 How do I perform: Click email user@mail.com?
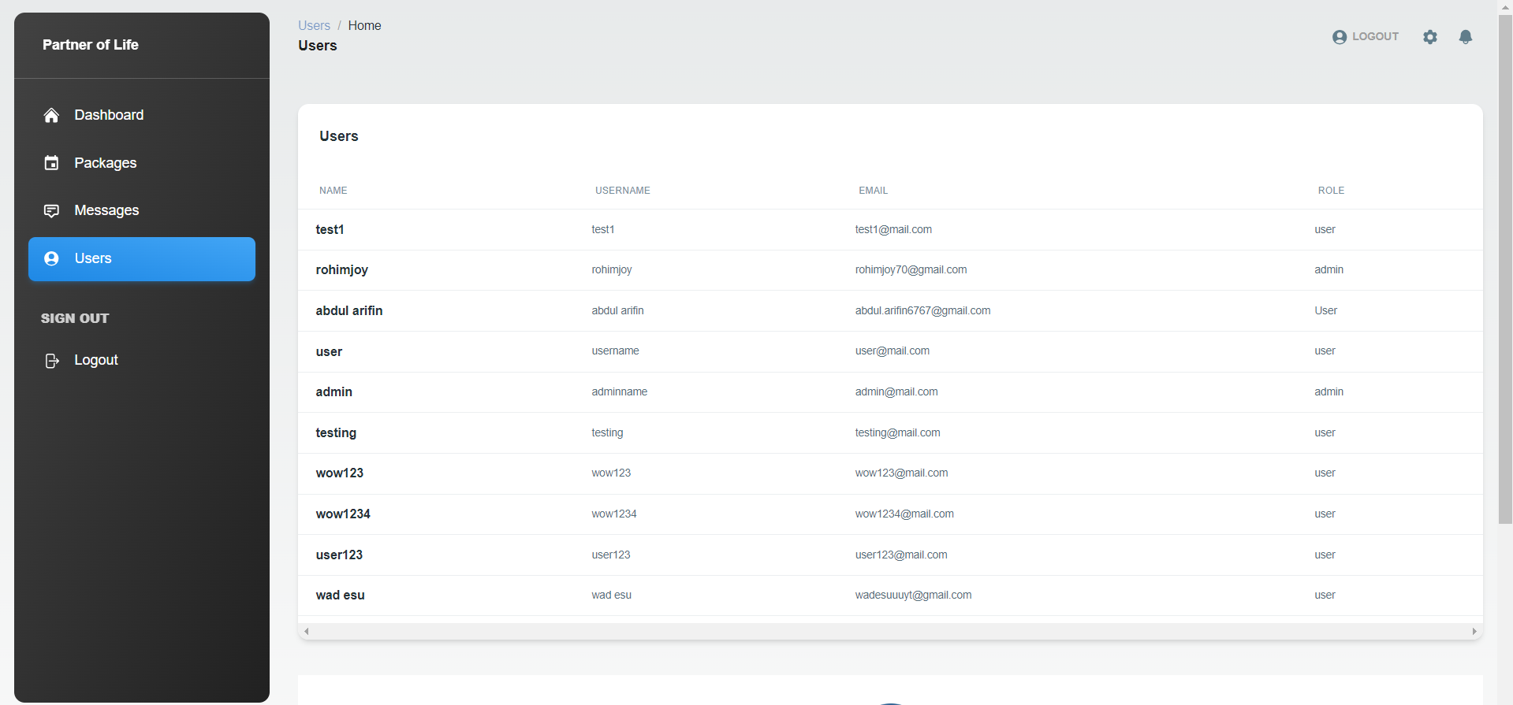[892, 351]
